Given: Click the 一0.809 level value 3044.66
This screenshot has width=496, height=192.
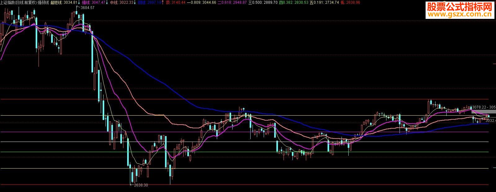Looking at the screenshot, I should 209,2.
